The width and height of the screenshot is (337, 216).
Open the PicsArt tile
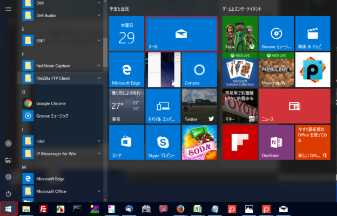tap(313, 70)
